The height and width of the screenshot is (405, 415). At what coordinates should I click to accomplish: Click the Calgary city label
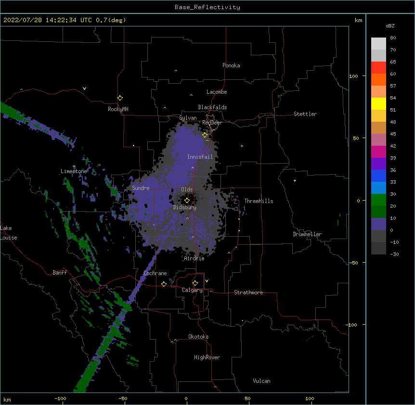pyautogui.click(x=192, y=290)
